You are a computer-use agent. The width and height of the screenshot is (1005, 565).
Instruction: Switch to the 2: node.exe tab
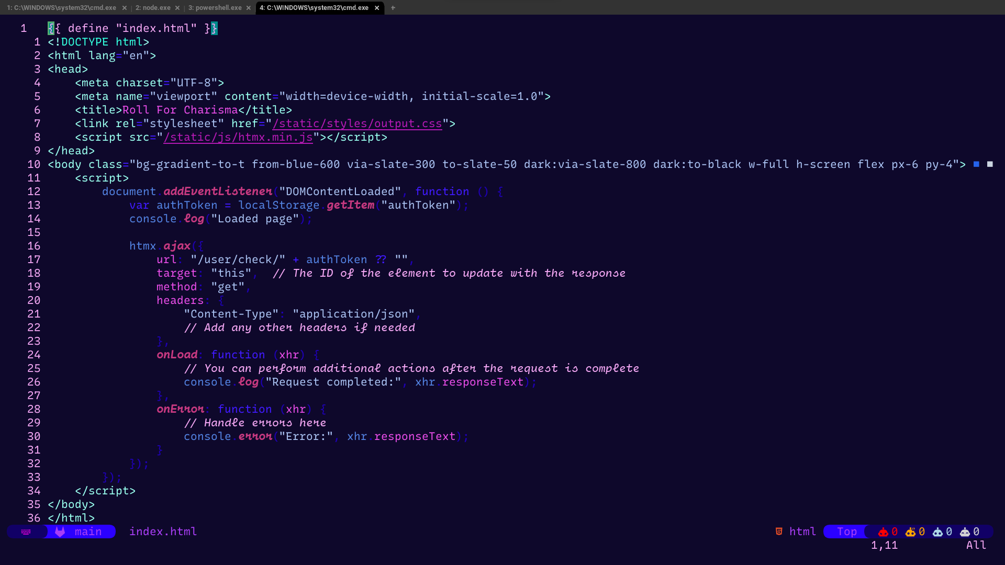point(153,8)
